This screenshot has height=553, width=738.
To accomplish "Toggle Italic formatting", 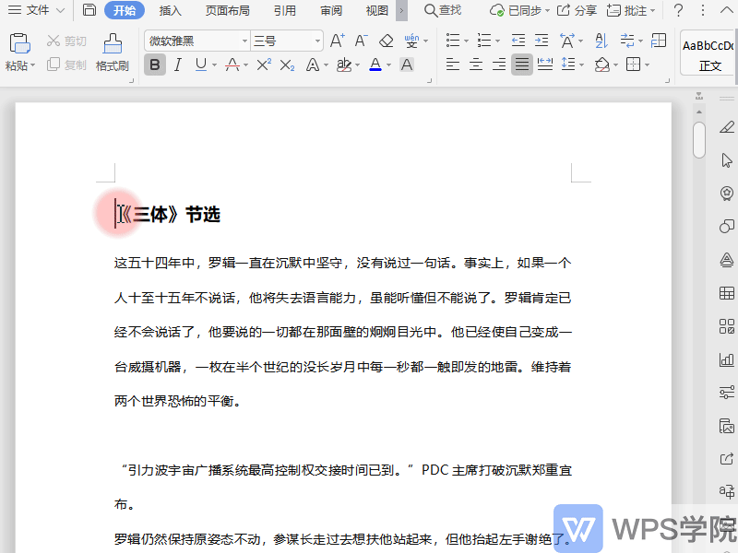I will 177,65.
